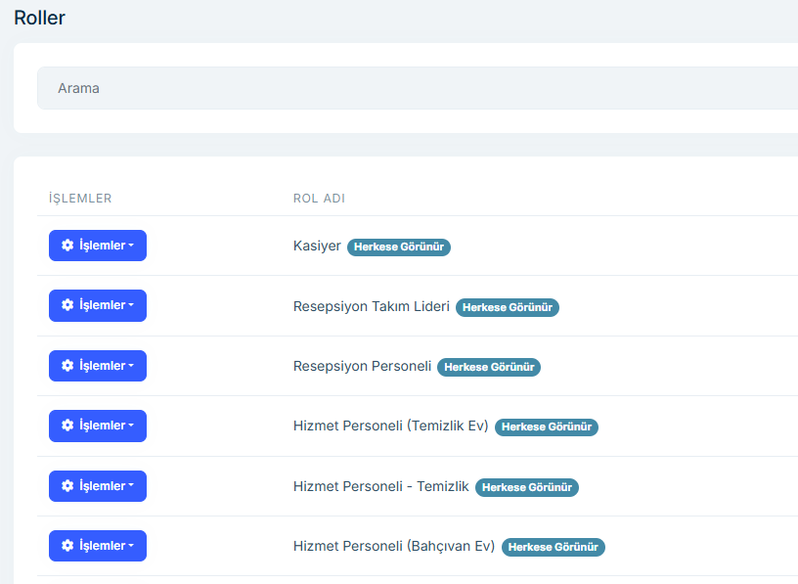This screenshot has height=584, width=798.
Task: Click the İŞLEMLER column header
Action: point(80,199)
